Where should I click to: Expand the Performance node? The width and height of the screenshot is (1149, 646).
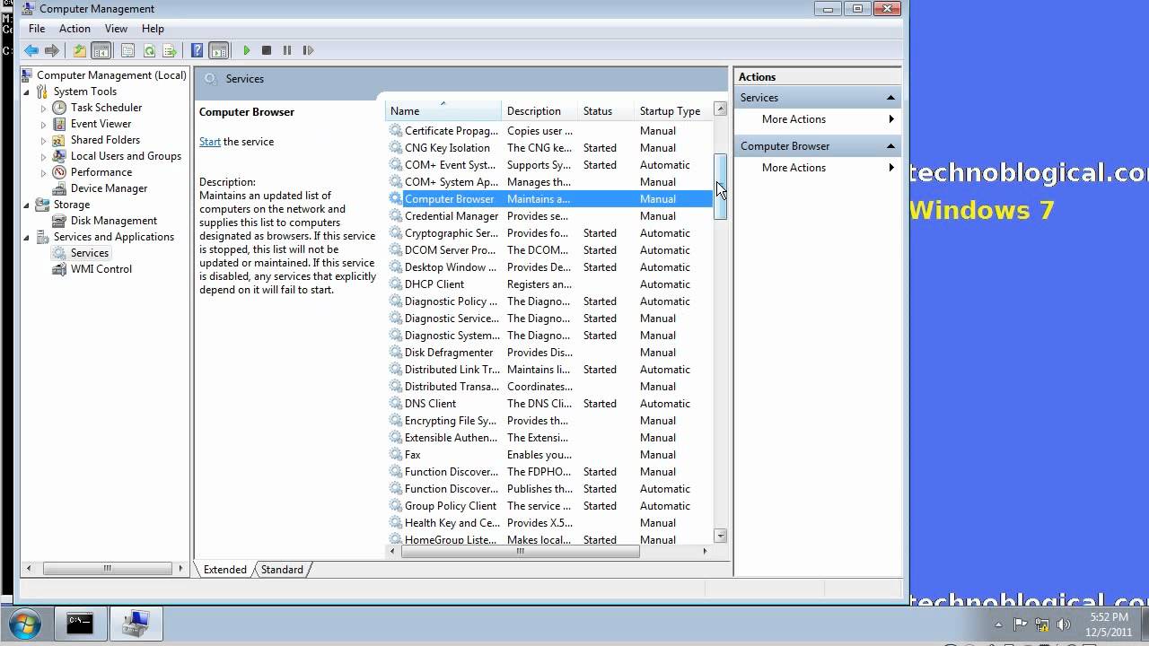click(x=43, y=172)
